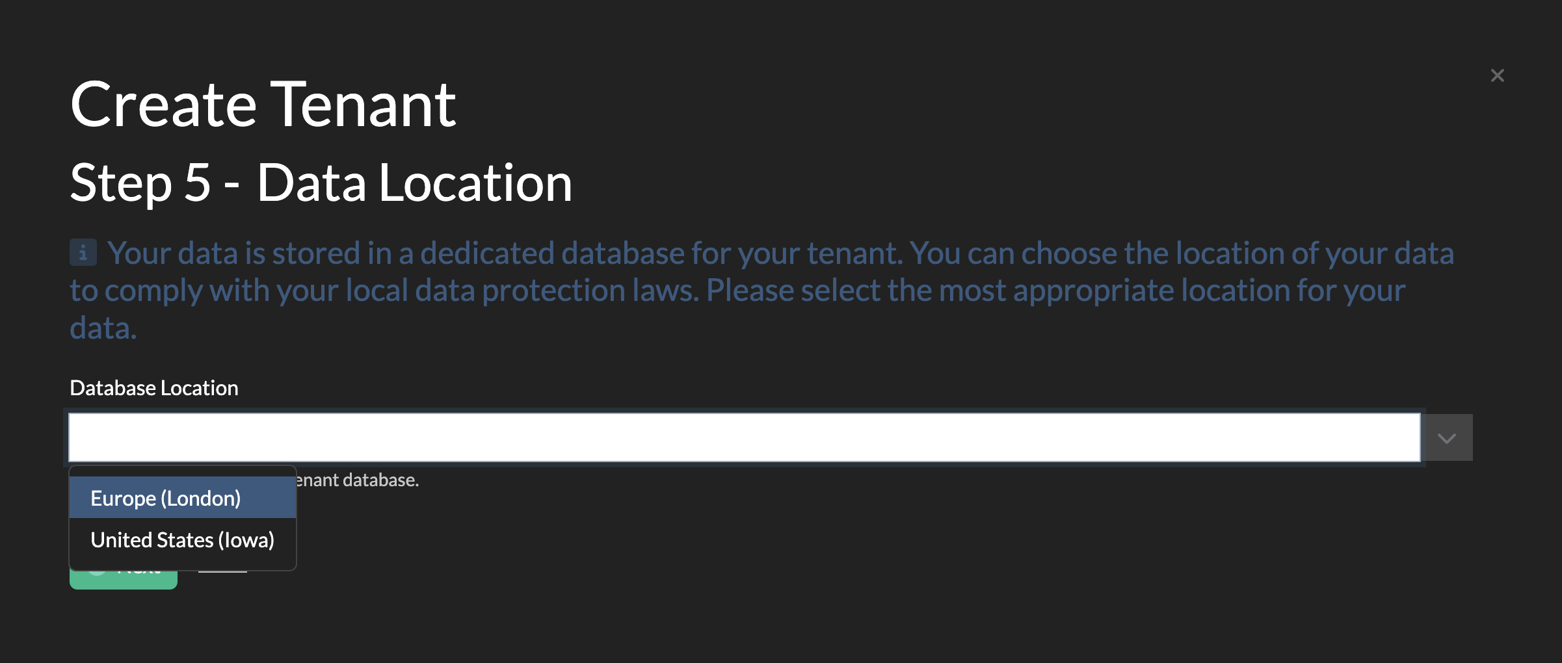Click the Create Tenant title
This screenshot has height=663, width=1562.
(263, 104)
